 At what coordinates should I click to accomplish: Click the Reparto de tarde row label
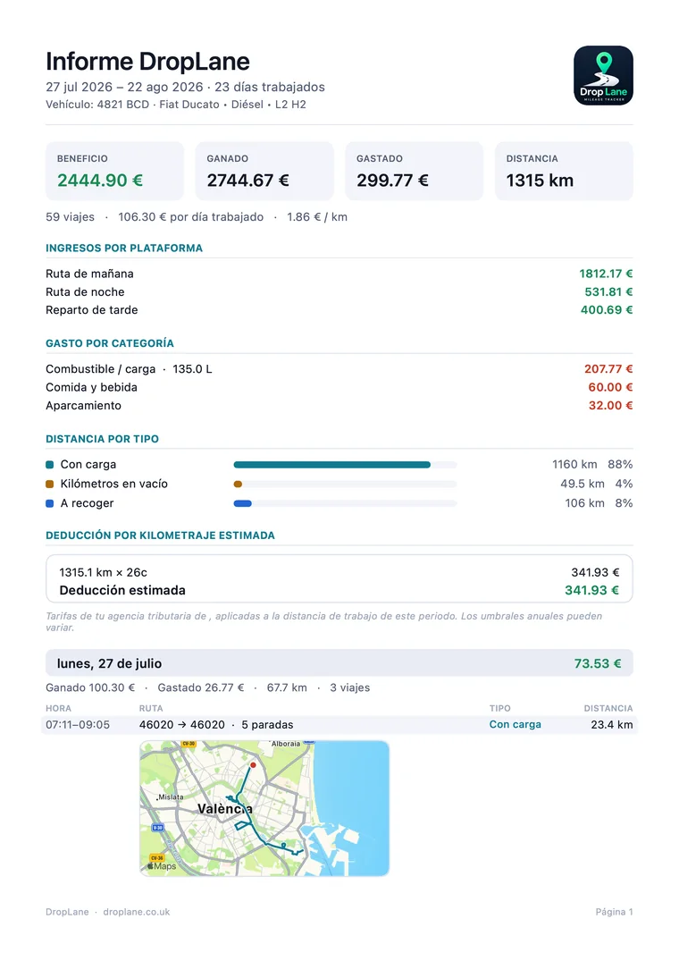click(92, 310)
